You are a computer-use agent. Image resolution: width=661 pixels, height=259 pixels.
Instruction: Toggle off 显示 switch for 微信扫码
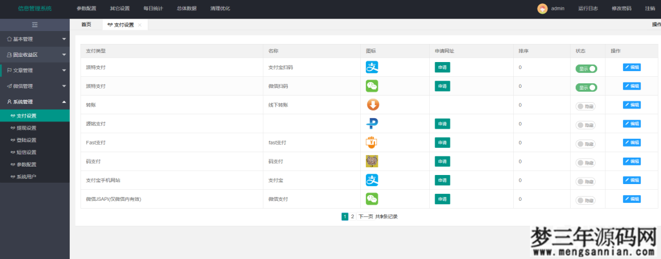pyautogui.click(x=586, y=87)
